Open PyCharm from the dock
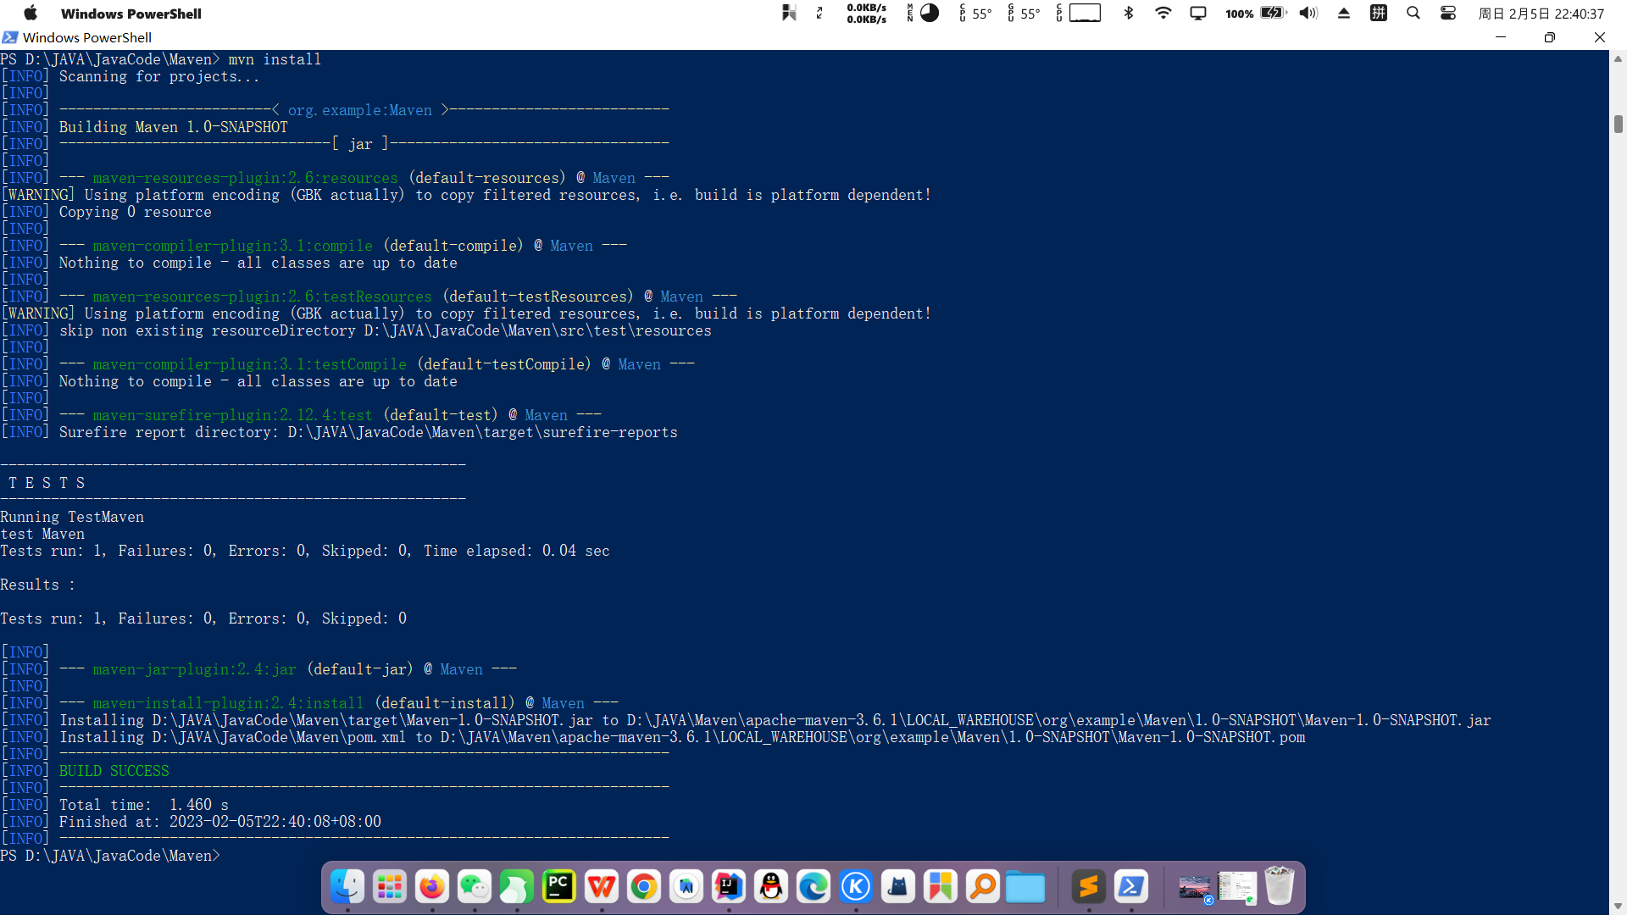 (559, 887)
